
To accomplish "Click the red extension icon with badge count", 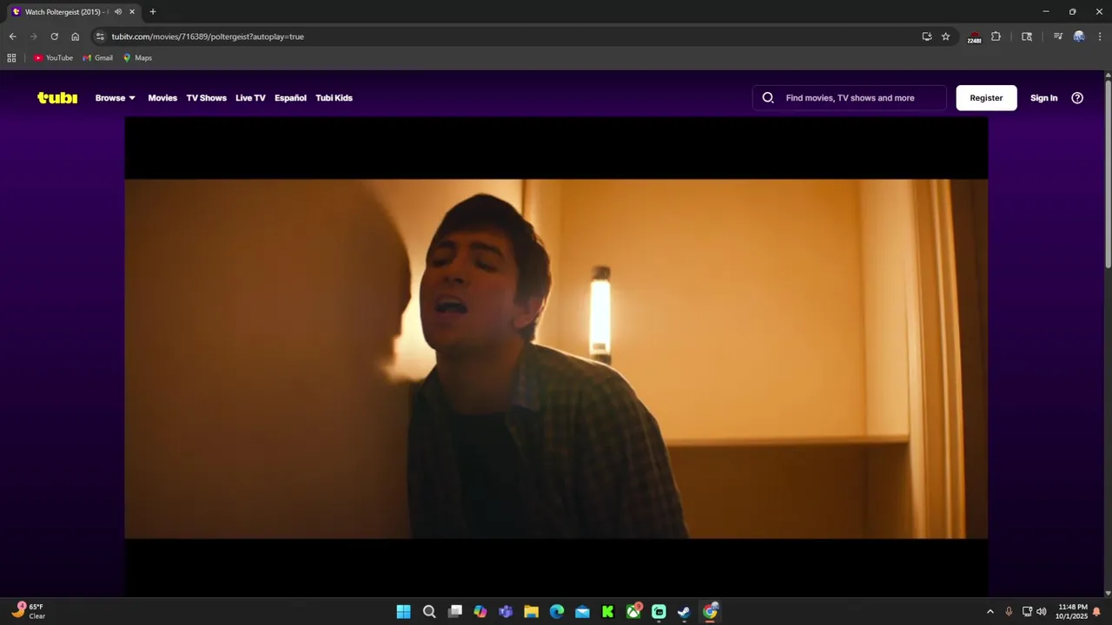I will coord(975,36).
